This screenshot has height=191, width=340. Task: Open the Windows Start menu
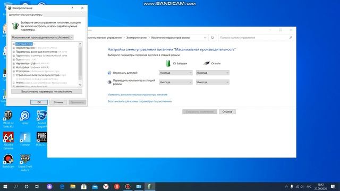(x=5, y=186)
